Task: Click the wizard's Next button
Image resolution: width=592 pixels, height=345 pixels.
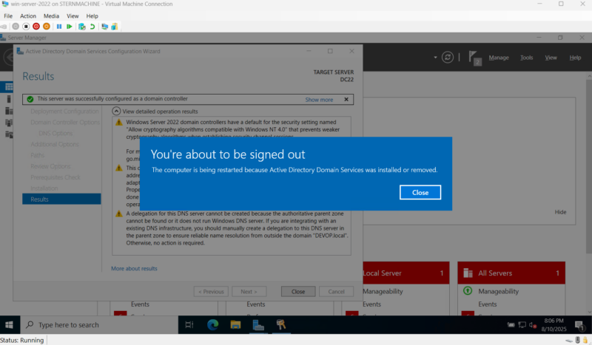Action: point(249,292)
